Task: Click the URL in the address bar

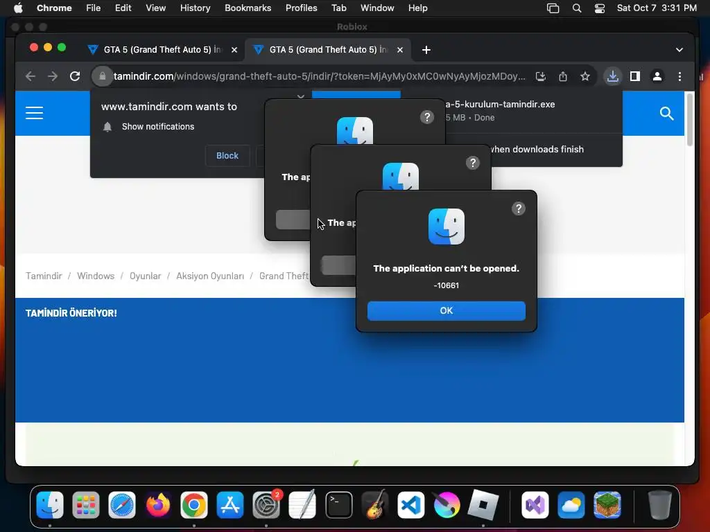Action: pyautogui.click(x=319, y=76)
